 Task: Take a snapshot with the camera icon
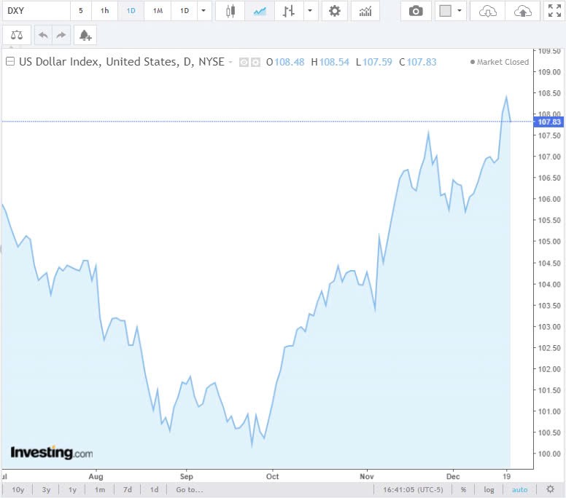(416, 11)
